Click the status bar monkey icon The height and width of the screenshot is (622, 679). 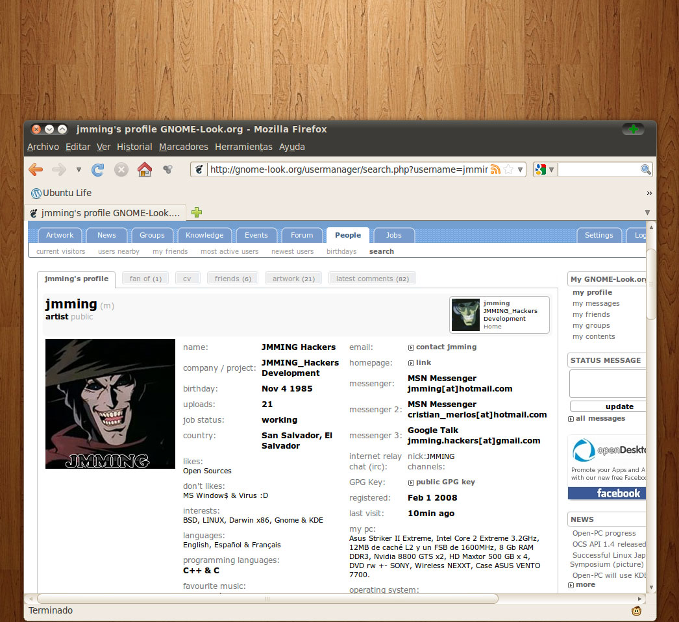point(636,611)
